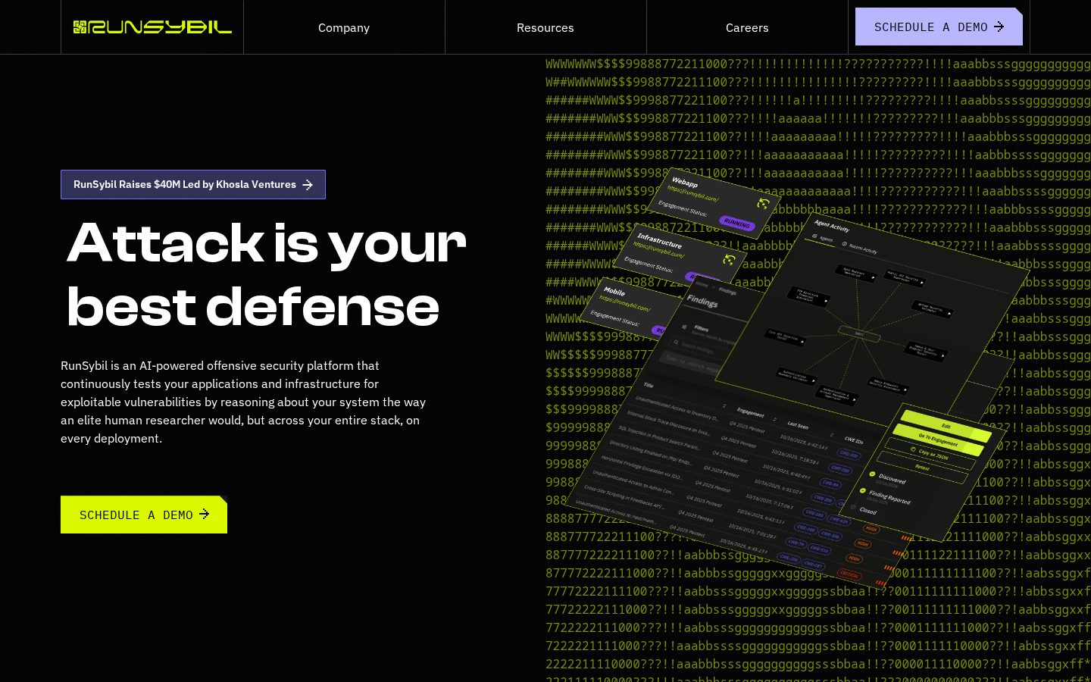
Task: Click the 'Attack is your best defense' heading
Action: pyautogui.click(x=266, y=274)
